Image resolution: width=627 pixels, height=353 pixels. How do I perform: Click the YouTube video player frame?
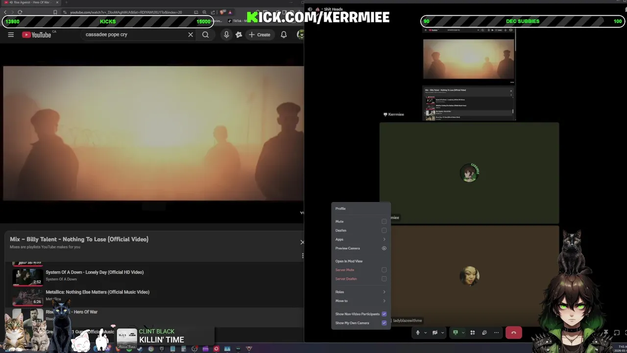click(x=153, y=133)
